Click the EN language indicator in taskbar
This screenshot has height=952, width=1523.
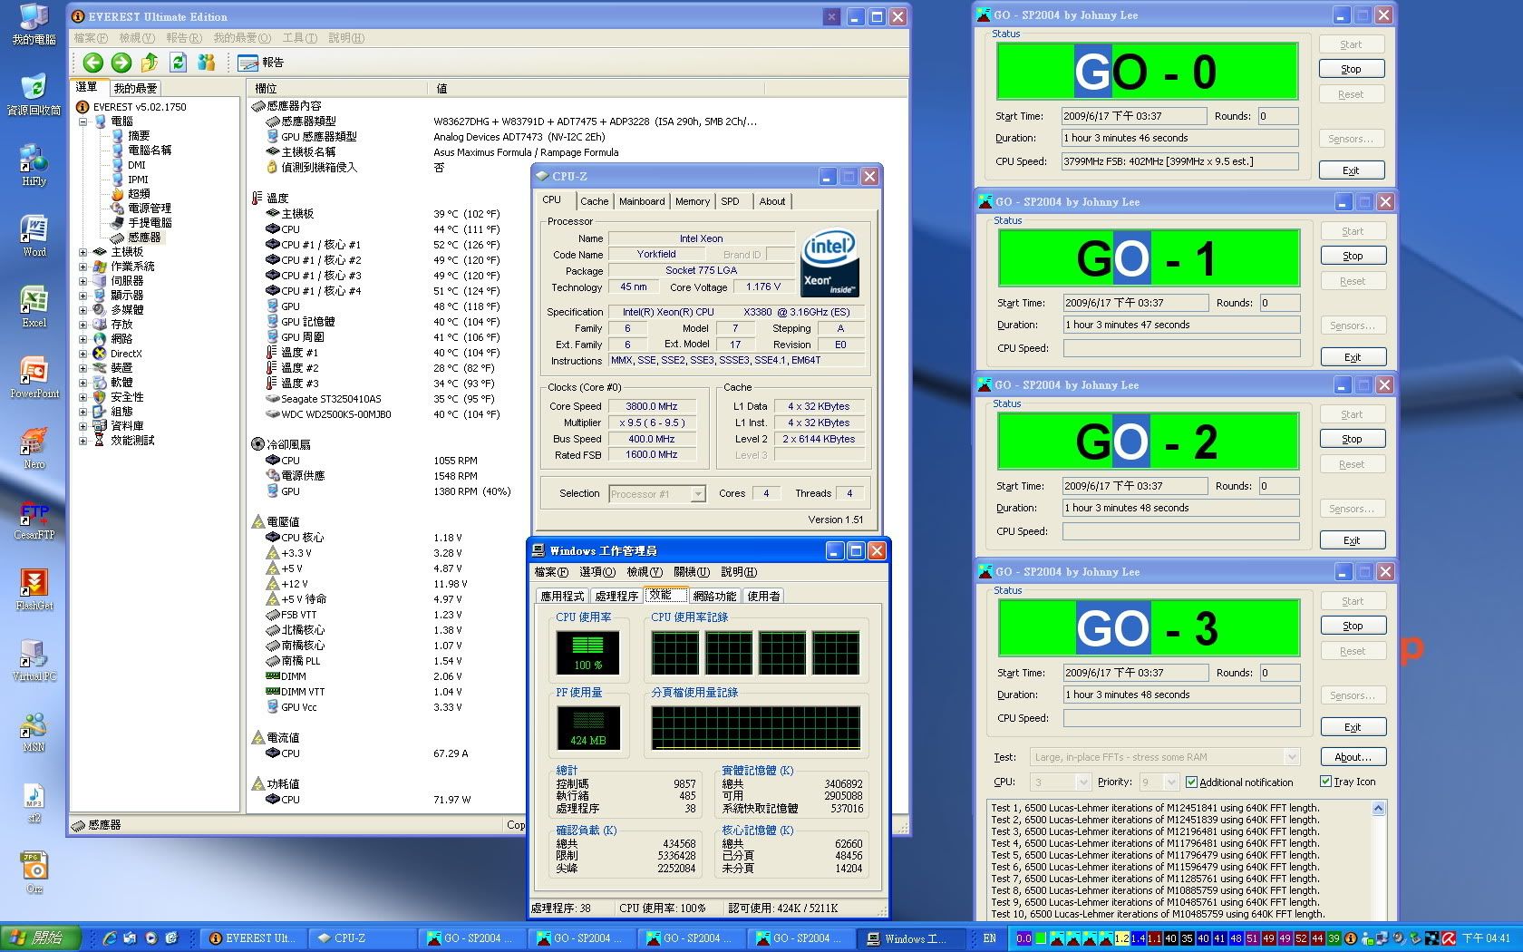tap(990, 938)
